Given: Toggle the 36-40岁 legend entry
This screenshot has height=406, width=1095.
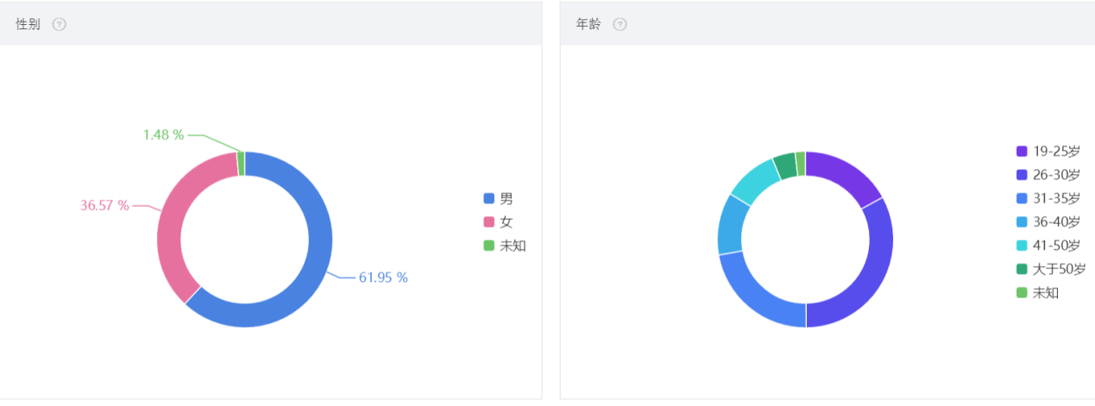Looking at the screenshot, I should pyautogui.click(x=1048, y=222).
